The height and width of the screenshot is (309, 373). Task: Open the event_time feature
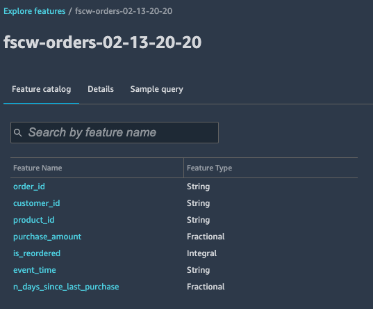pyautogui.click(x=35, y=270)
